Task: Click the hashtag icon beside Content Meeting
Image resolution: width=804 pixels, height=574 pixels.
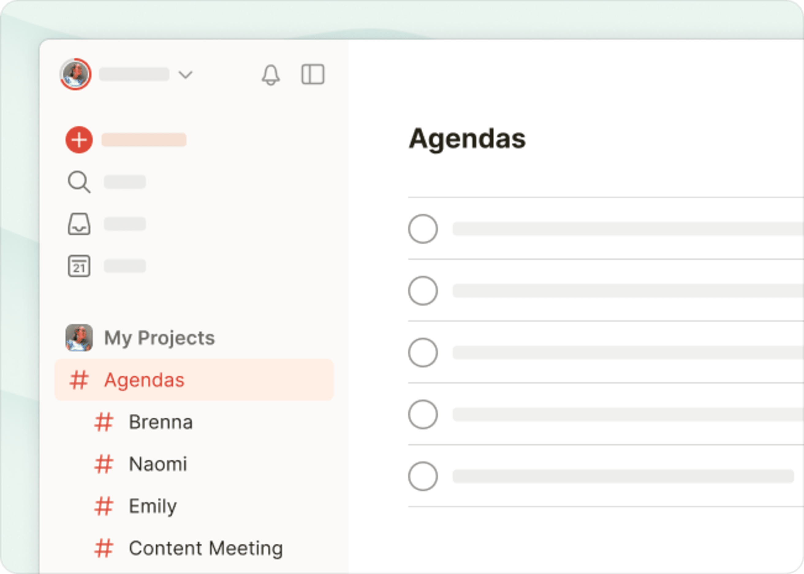Action: 104,548
